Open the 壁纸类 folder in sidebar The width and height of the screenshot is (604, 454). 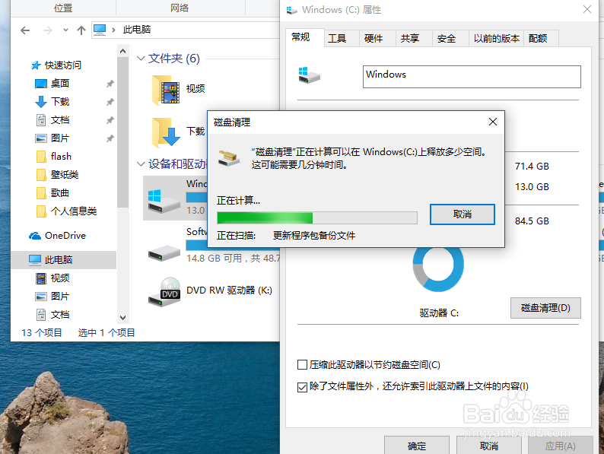(57, 175)
